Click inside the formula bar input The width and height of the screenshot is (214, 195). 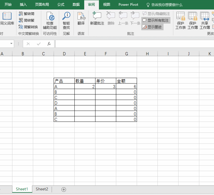click(x=133, y=44)
